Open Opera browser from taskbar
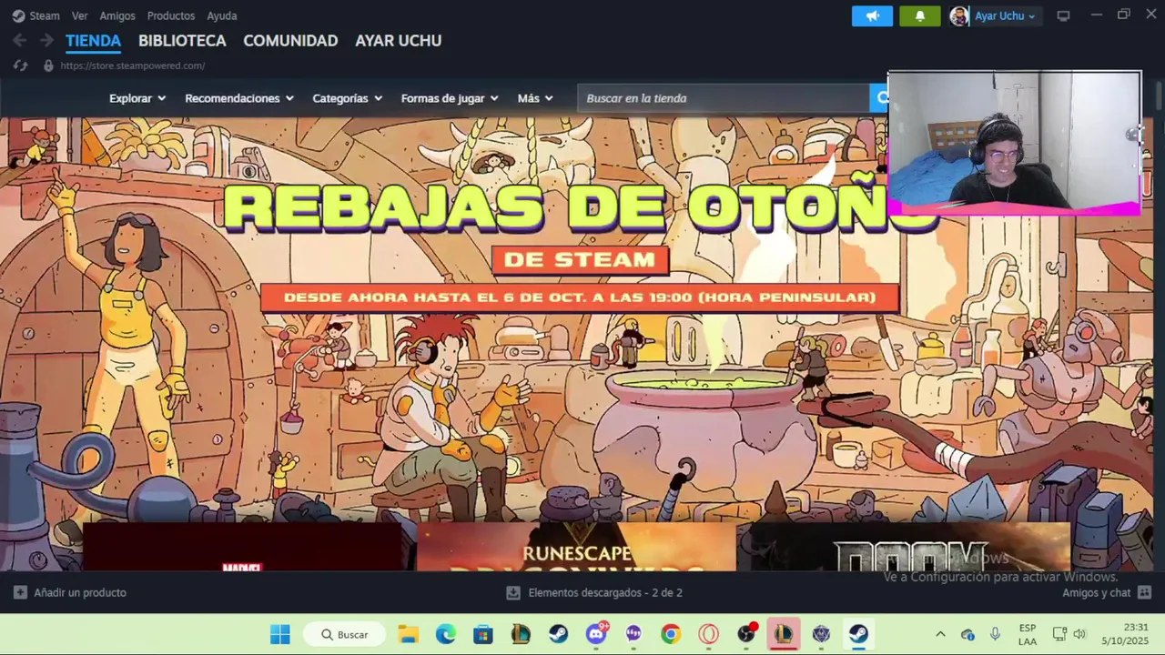The width and height of the screenshot is (1165, 655). (708, 634)
